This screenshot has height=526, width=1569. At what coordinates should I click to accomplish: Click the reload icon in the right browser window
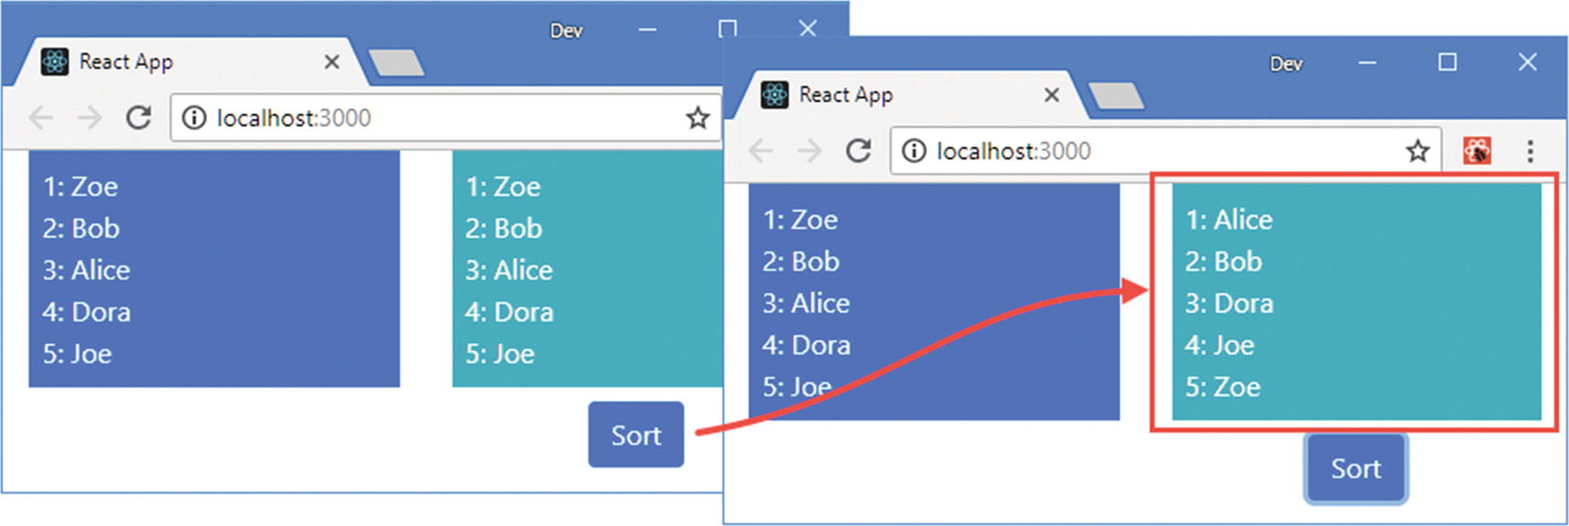(858, 151)
